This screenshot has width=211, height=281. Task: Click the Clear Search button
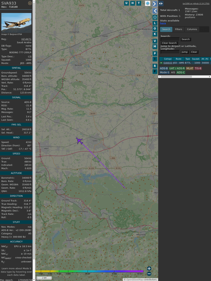[x=169, y=43]
